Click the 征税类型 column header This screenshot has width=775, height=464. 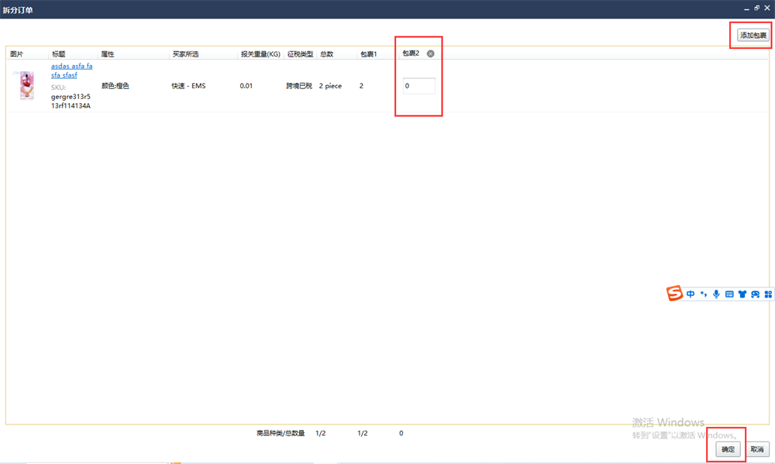tap(300, 54)
